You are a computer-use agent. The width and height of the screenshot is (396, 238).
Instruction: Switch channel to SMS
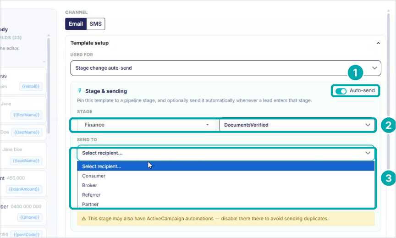[95, 24]
